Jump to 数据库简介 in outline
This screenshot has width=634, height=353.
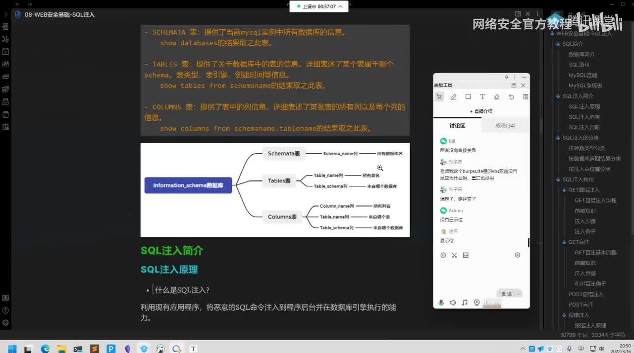pos(581,54)
